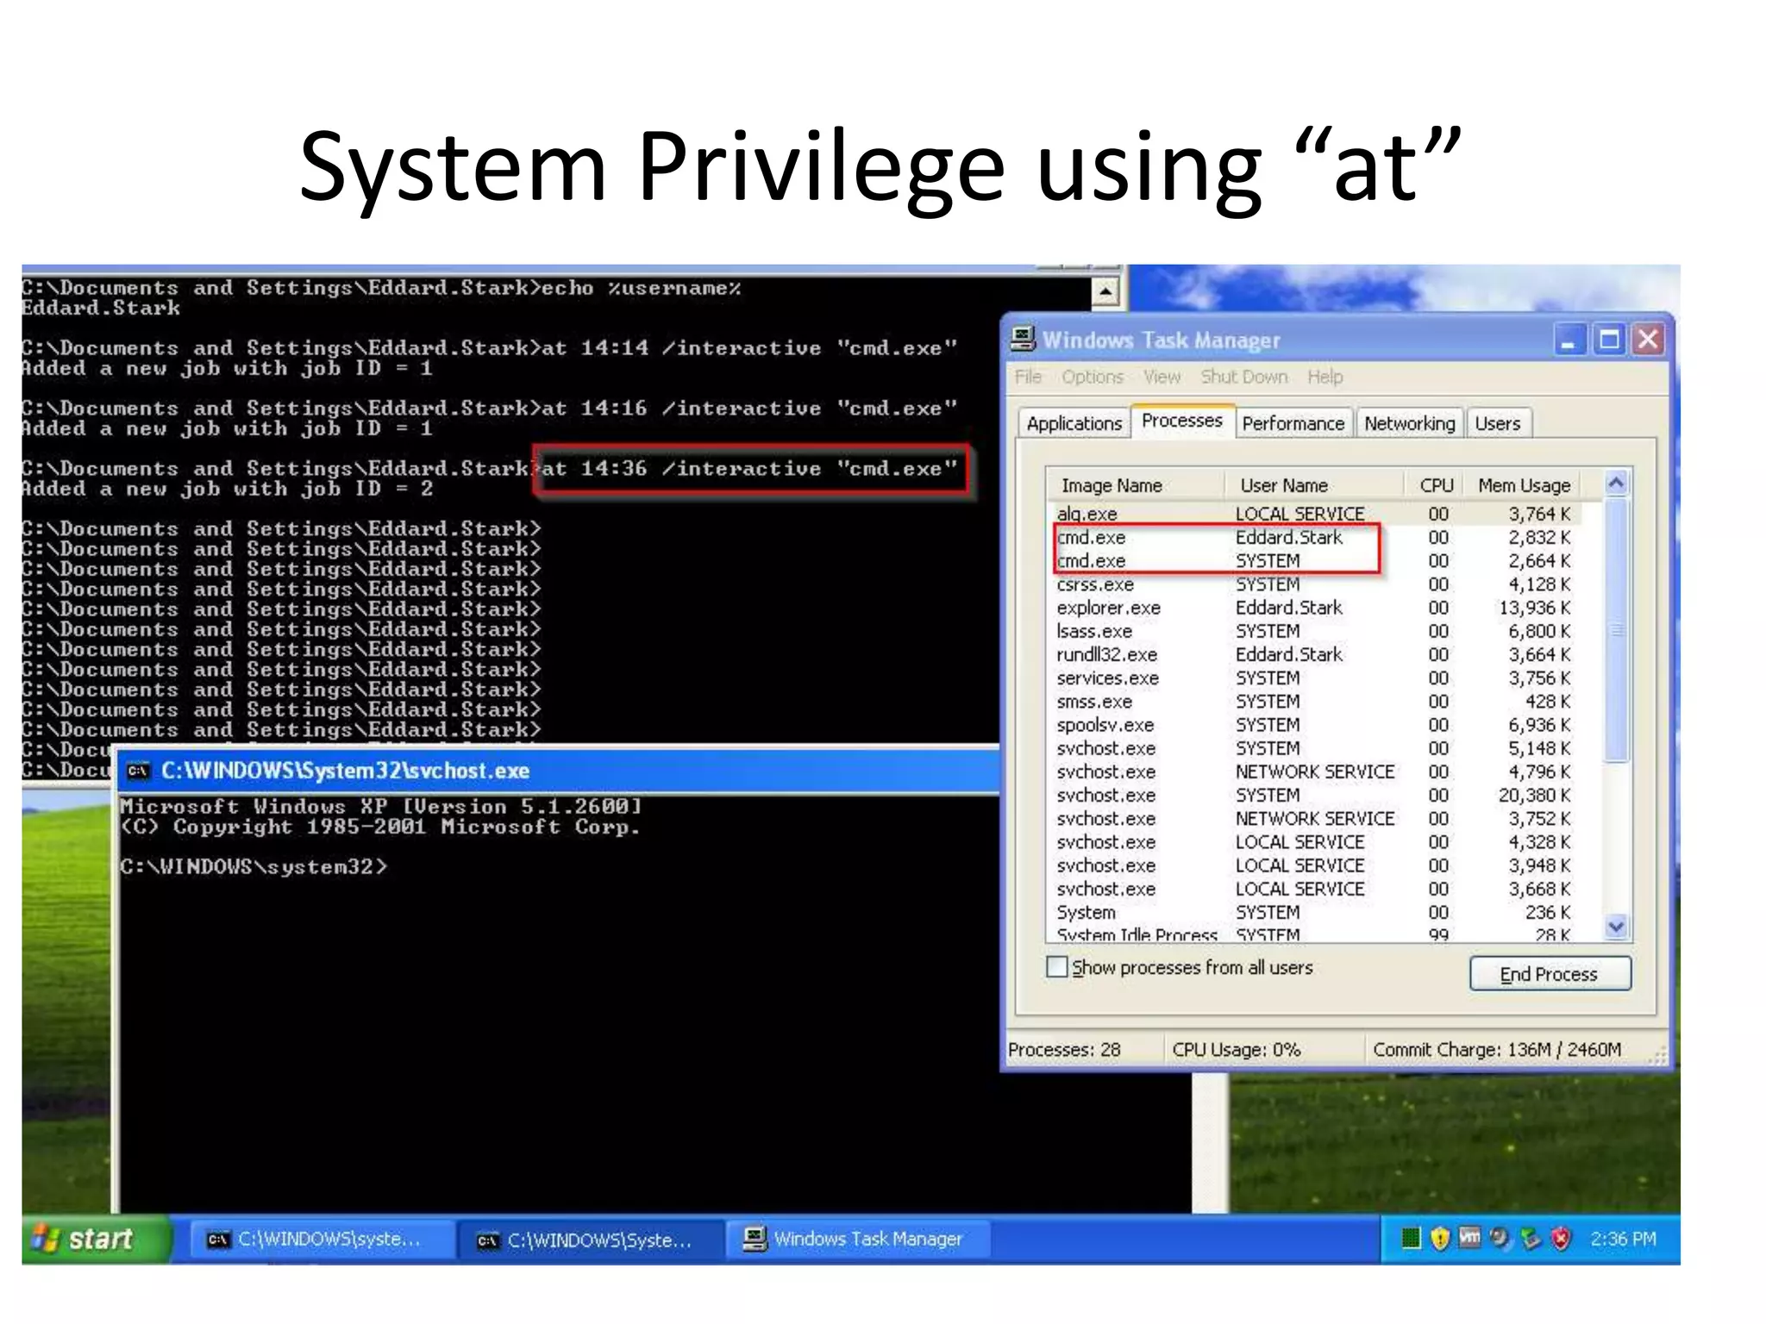Select svchost.exe row using 5,148 K
This screenshot has width=1766, height=1324.
[x=1317, y=748]
